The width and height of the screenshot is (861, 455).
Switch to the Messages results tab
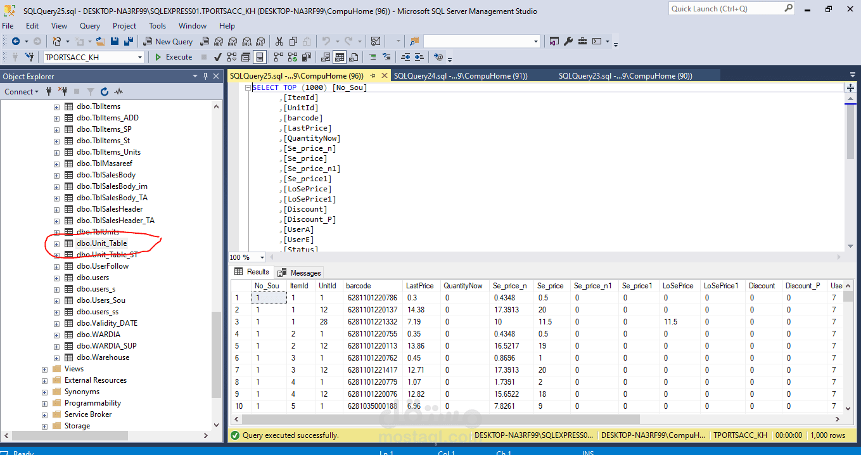(300, 272)
